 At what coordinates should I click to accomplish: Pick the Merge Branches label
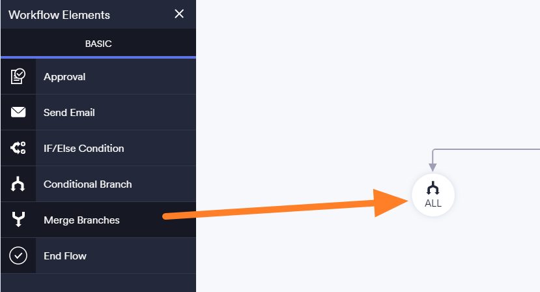click(81, 220)
